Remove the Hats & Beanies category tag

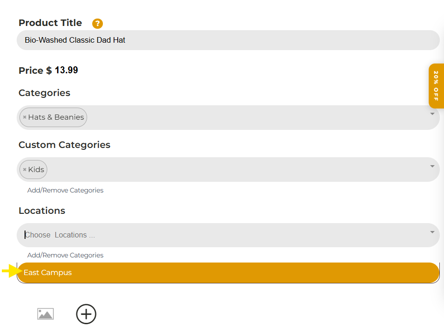pos(25,117)
